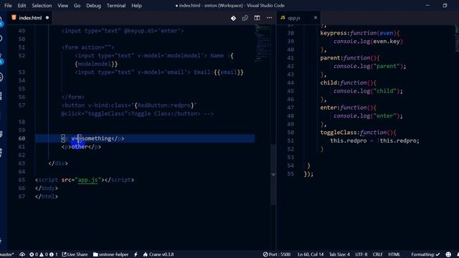This screenshot has width=459, height=258.
Task: Click the HTML file icon on index.html tab
Action: pos(14,17)
